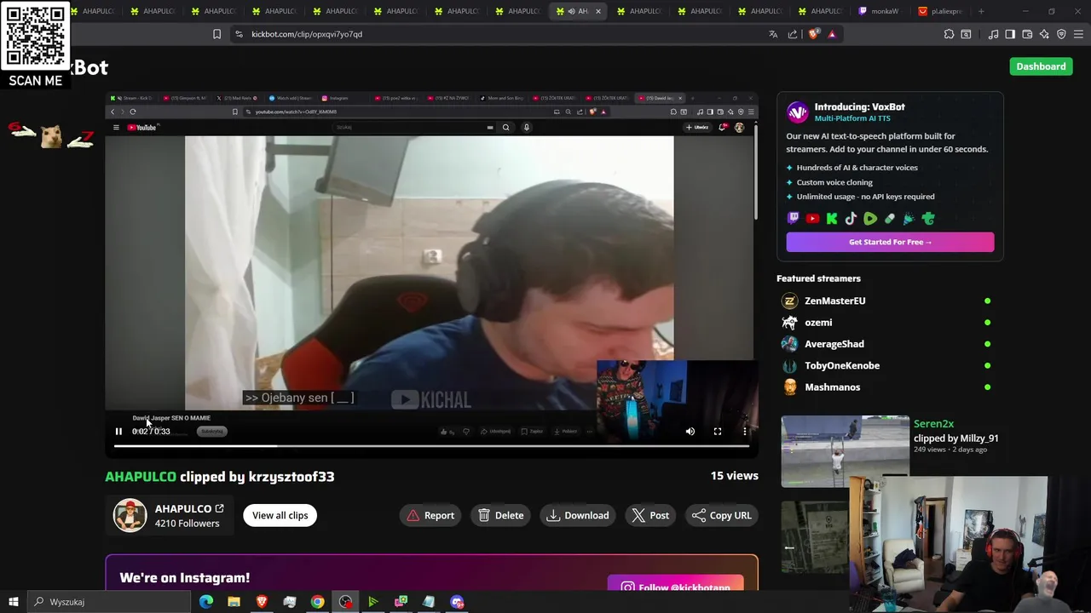Open the Seren2x clip thumbnail
1091x613 pixels.
[x=846, y=451]
